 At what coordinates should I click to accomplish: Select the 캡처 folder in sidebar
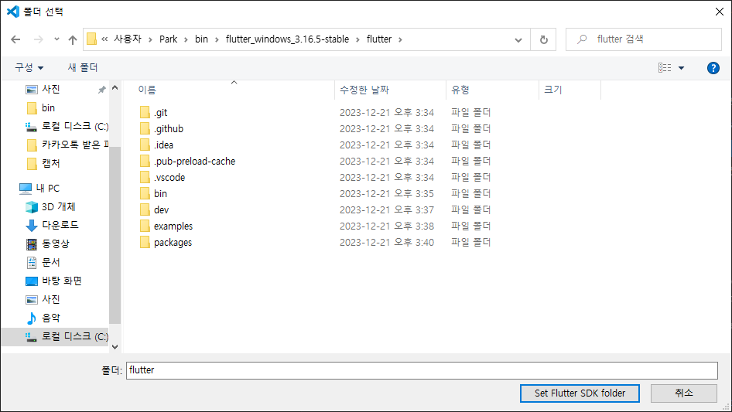[50, 163]
